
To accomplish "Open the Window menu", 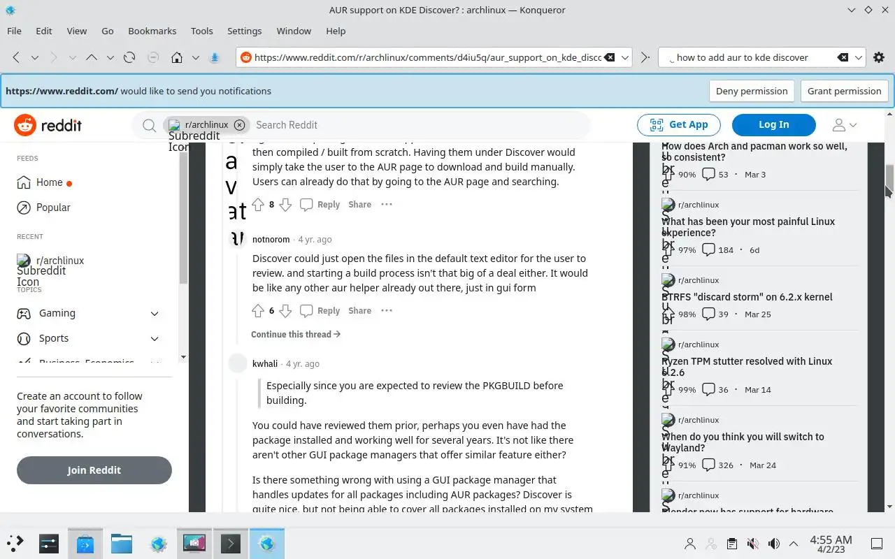I will click(x=294, y=31).
